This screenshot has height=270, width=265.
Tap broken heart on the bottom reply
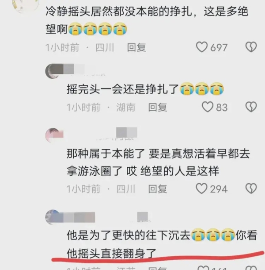pos(251,268)
